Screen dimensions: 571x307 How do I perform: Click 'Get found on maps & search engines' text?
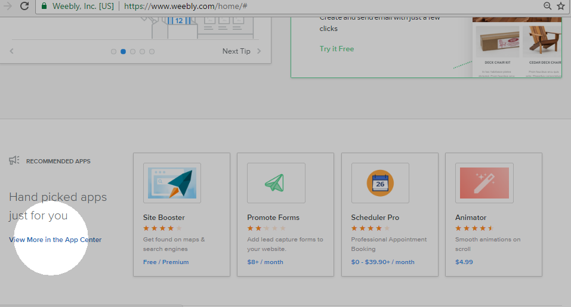[x=174, y=244]
